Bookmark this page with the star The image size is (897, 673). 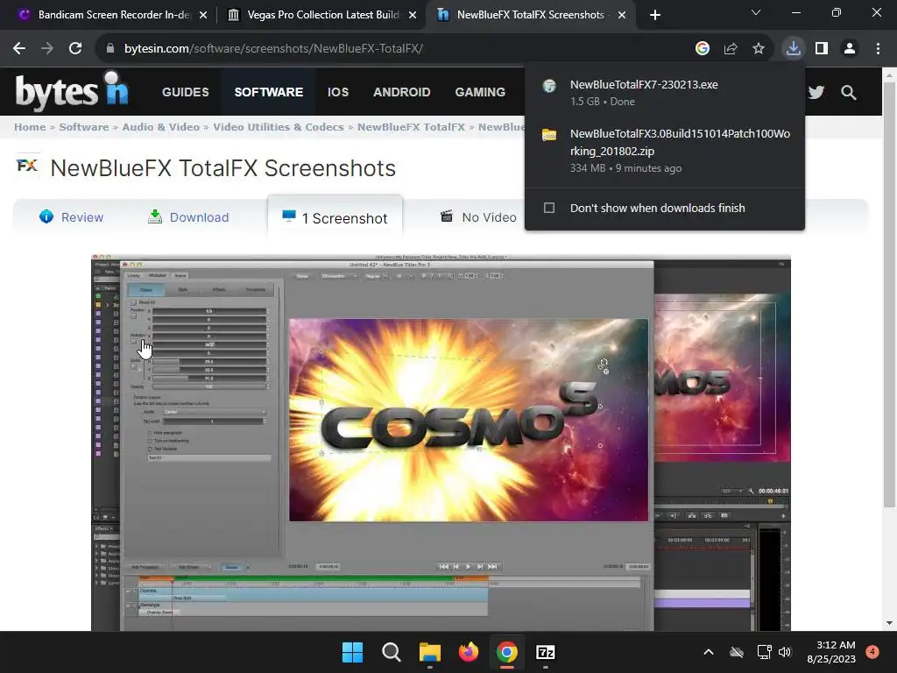[x=759, y=49]
